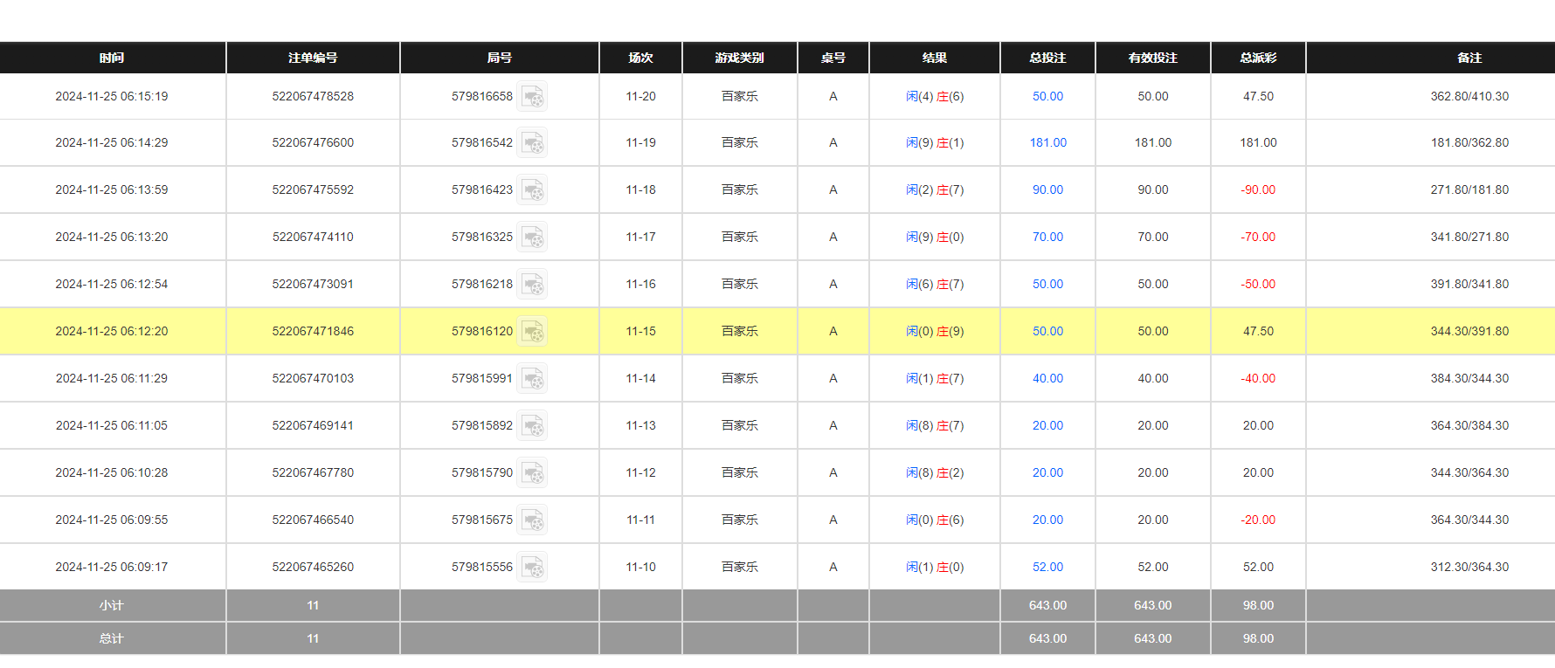The width and height of the screenshot is (1555, 668).
Task: Open video replay for round 579815991
Action: [532, 378]
